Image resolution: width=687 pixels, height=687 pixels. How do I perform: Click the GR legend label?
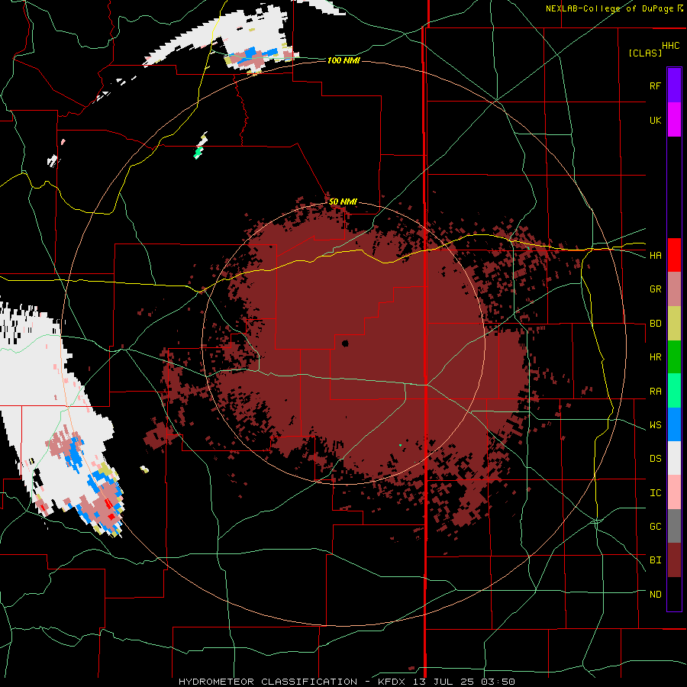(x=656, y=289)
